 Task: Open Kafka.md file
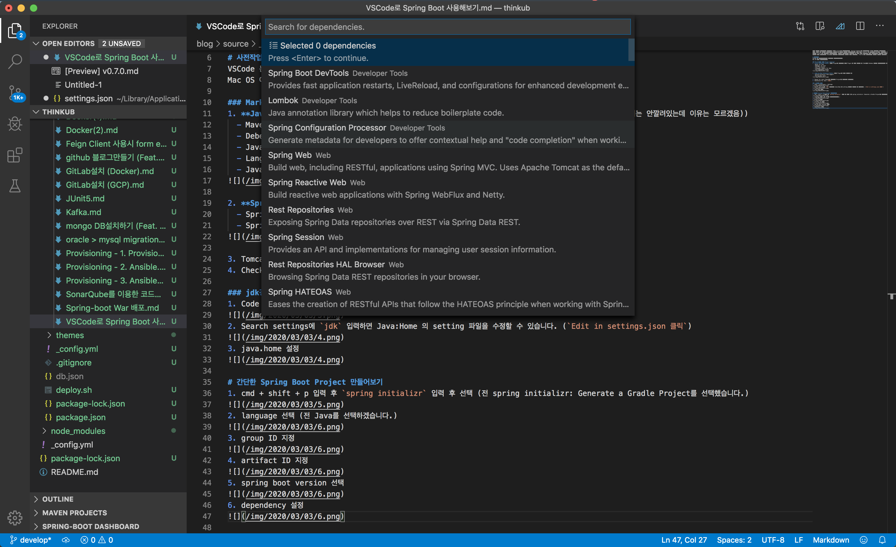coord(108,212)
